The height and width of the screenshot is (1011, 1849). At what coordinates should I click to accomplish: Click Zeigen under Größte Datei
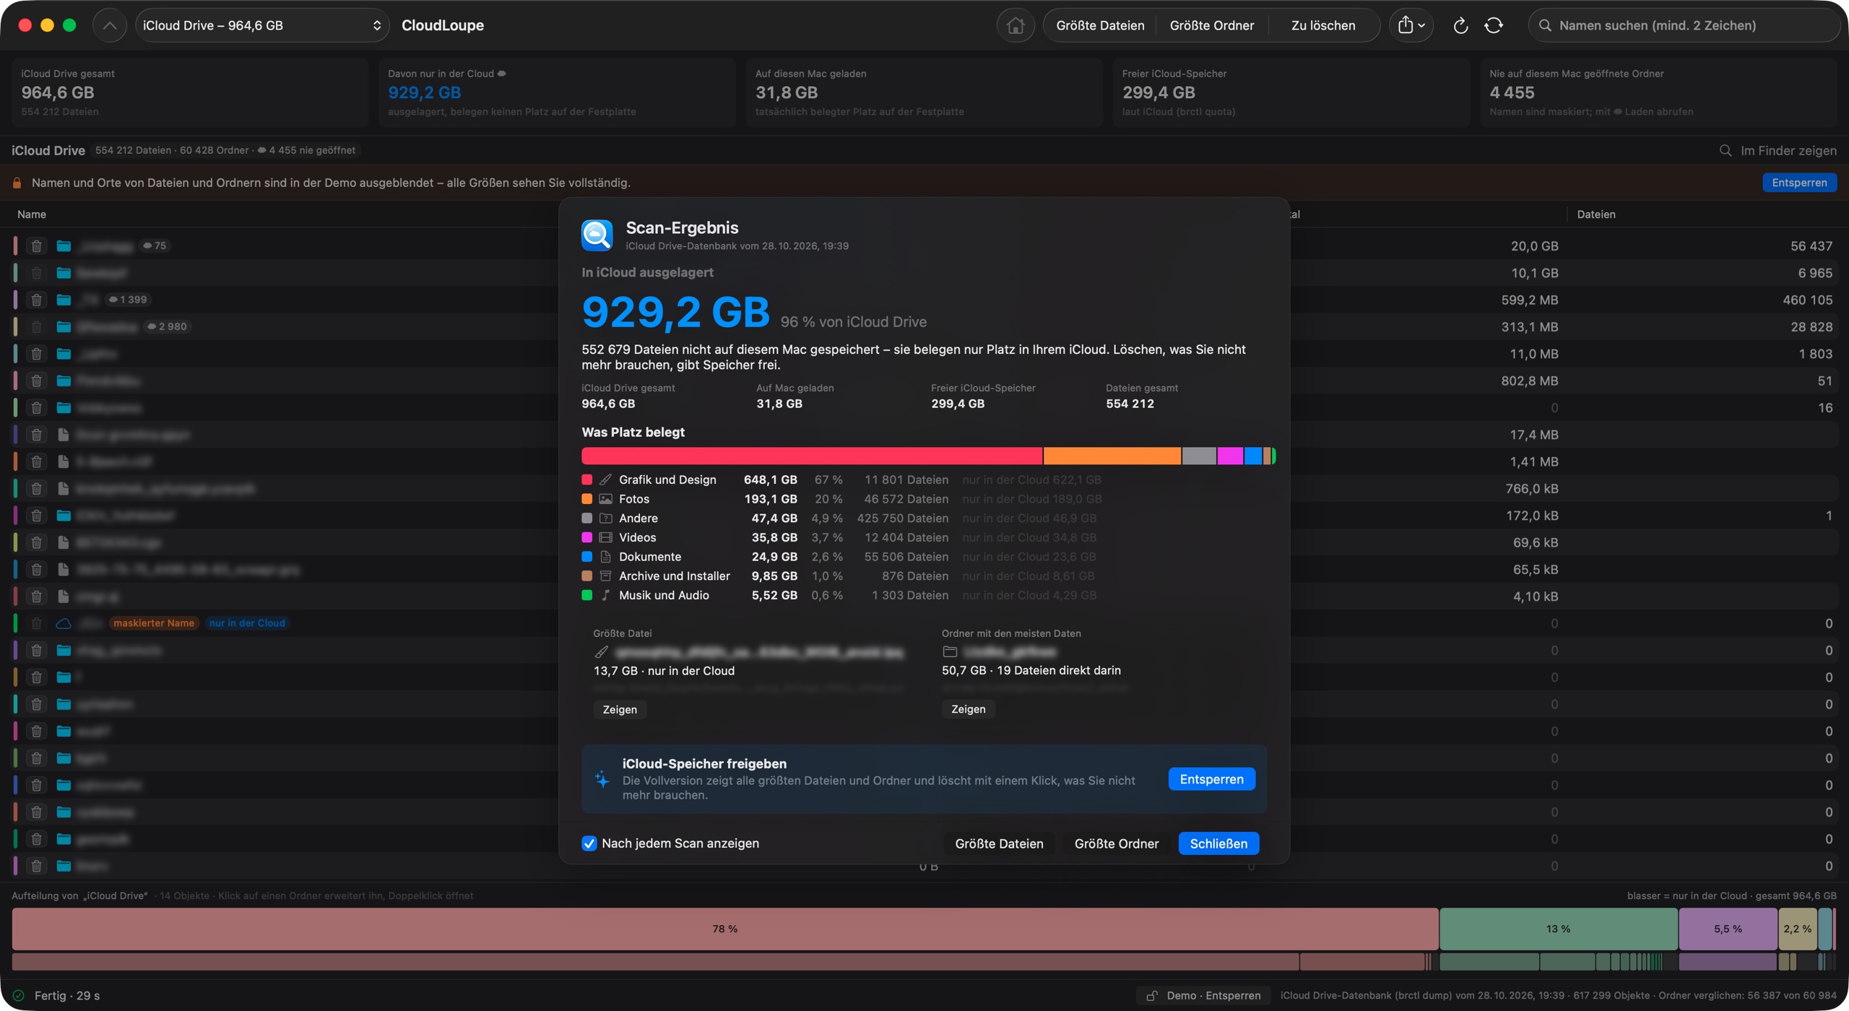click(x=620, y=709)
